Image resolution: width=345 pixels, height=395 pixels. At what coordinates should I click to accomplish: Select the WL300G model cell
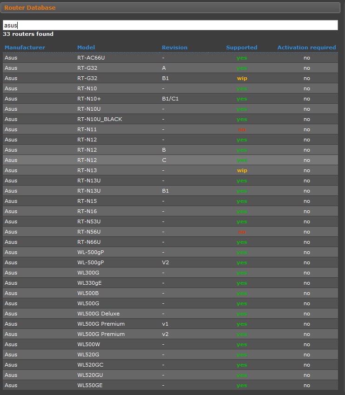pyautogui.click(x=88, y=273)
